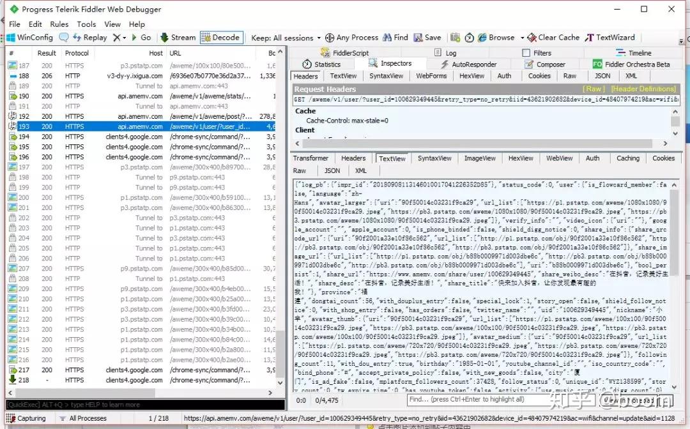Viewport: 690px width, 429px height.
Task: Open Find sessions binoculars tool
Action: pyautogui.click(x=395, y=38)
